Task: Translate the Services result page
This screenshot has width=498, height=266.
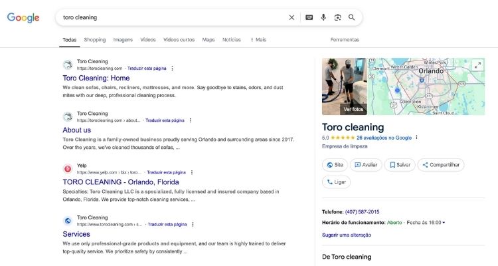Action: 167,224
